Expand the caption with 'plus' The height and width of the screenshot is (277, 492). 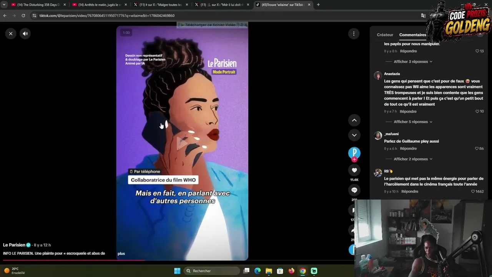pyautogui.click(x=121, y=254)
